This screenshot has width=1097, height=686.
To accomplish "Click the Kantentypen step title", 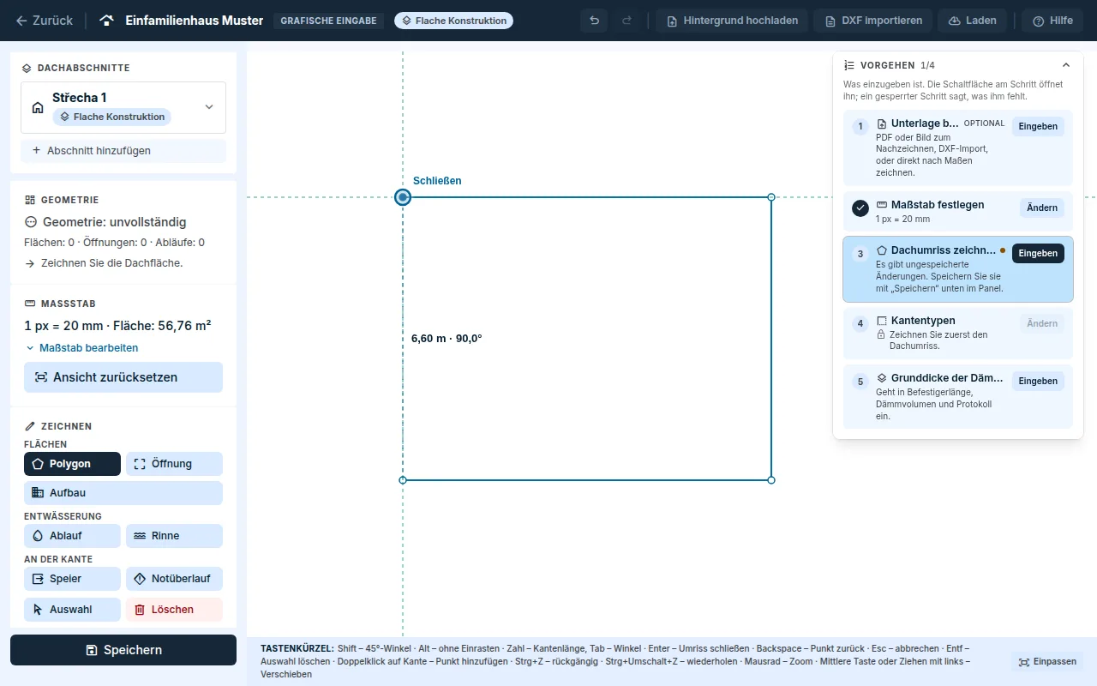I will tap(923, 321).
